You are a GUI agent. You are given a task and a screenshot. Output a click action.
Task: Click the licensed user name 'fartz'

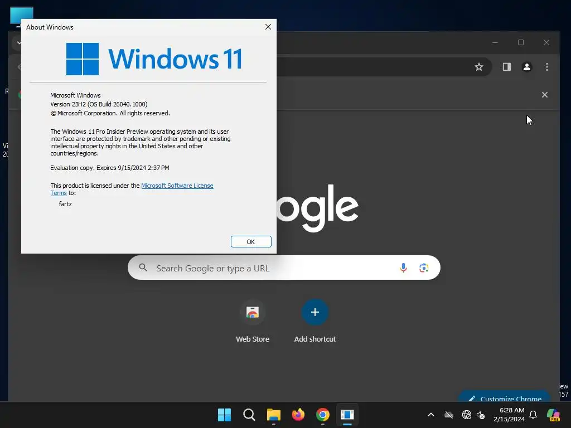(x=65, y=204)
